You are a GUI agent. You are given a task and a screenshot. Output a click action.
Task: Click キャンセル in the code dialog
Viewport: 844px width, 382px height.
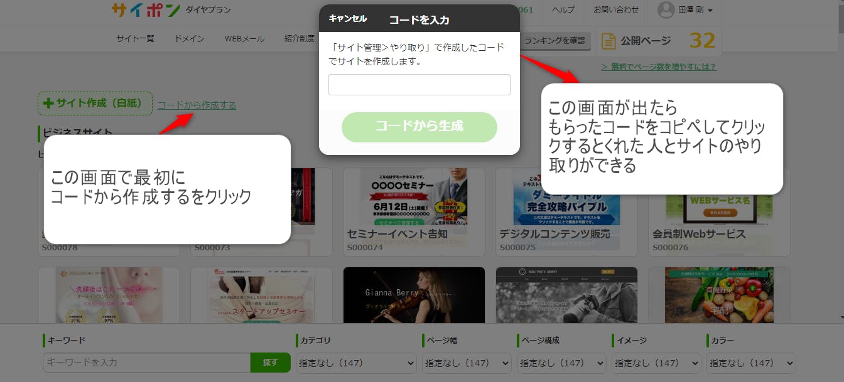[347, 19]
